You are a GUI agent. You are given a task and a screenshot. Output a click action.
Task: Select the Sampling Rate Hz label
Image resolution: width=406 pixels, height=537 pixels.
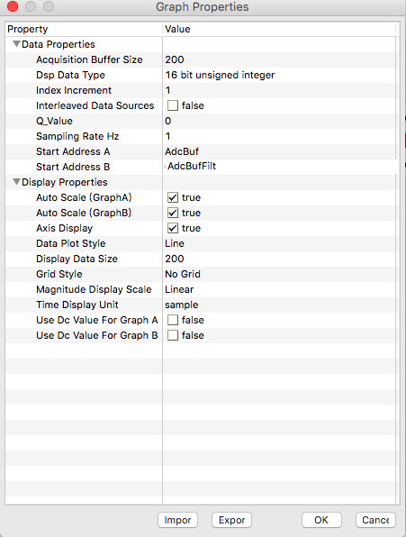coord(77,136)
